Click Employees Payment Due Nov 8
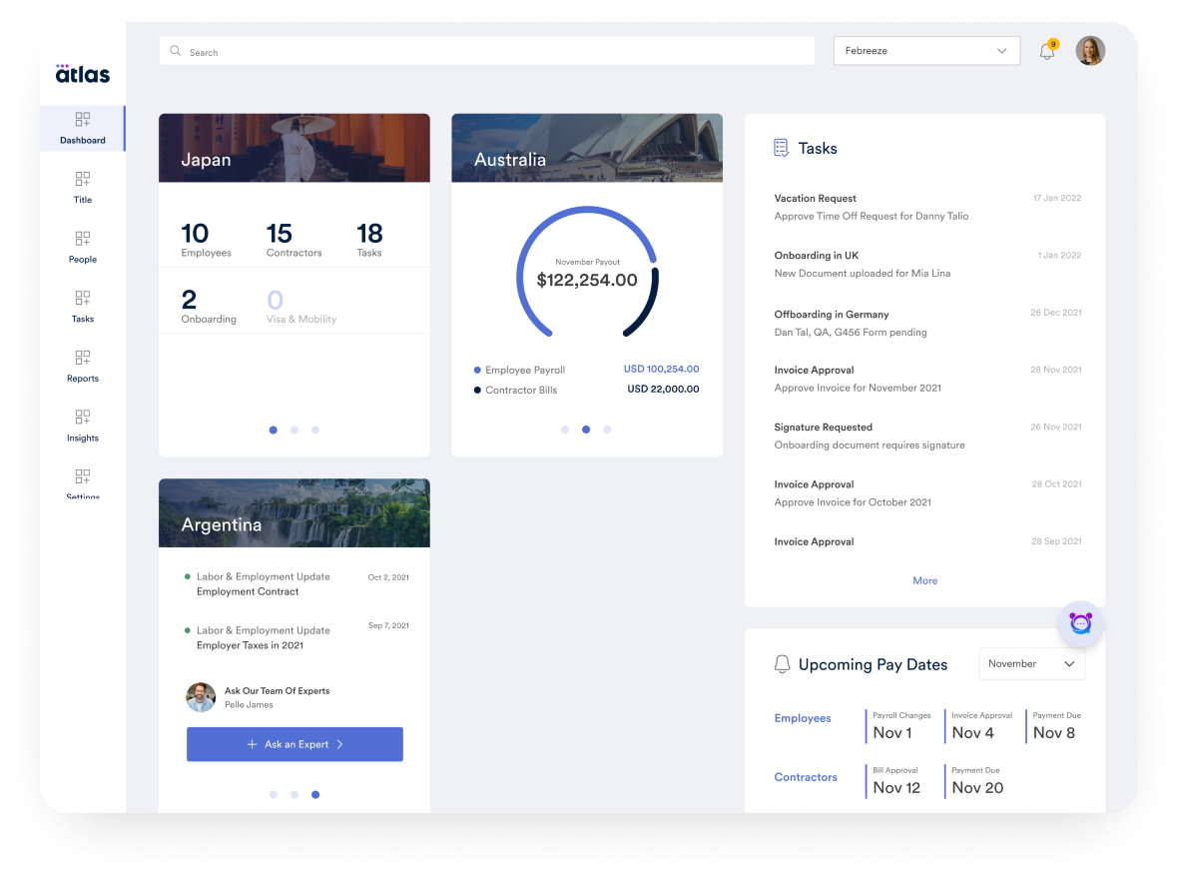The image size is (1178, 877). pyautogui.click(x=1055, y=726)
